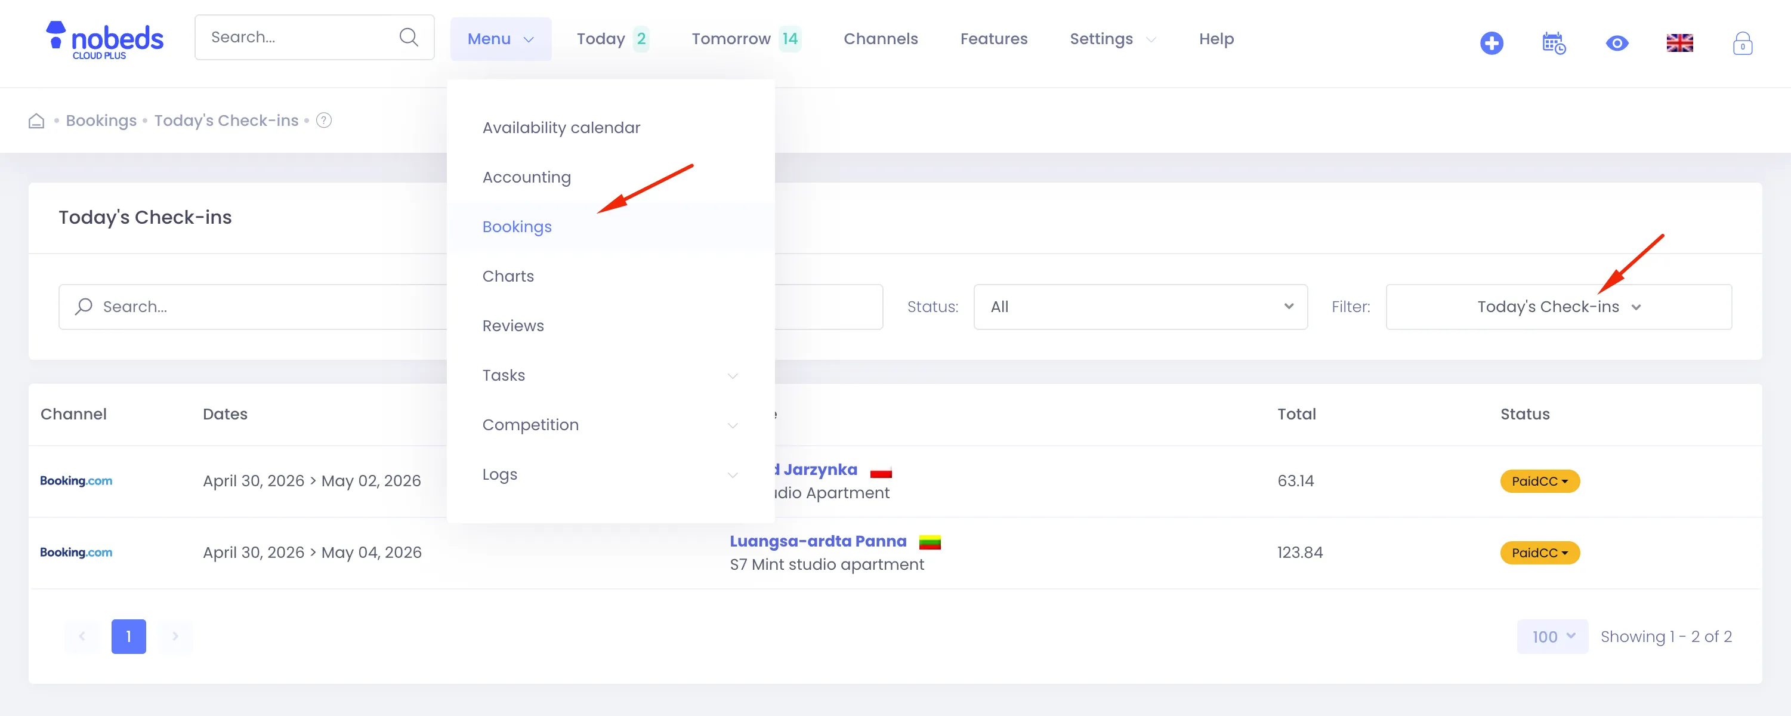Click the Dates column header
The image size is (1791, 716).
click(x=224, y=414)
